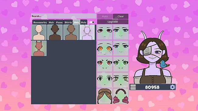The height and width of the screenshot is (111, 198).
Task: Select the red horned demon skin
Action: point(39,48)
